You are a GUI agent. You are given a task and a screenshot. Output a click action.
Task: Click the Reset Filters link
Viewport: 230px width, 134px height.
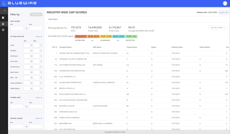(53, 19)
